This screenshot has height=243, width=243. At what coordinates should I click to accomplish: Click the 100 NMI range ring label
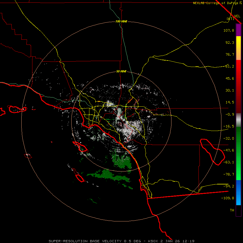pos(121,21)
